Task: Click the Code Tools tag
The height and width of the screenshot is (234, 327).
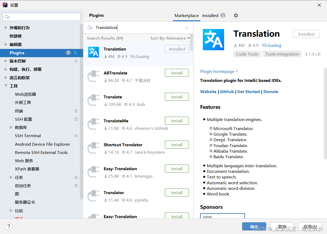Action: 247,54
